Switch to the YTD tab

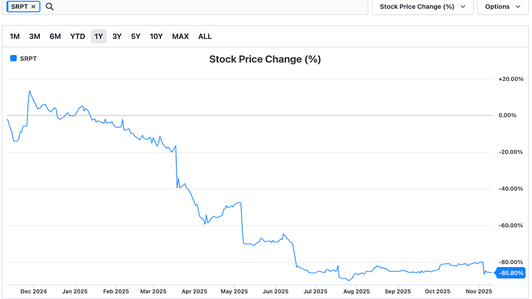(x=77, y=37)
